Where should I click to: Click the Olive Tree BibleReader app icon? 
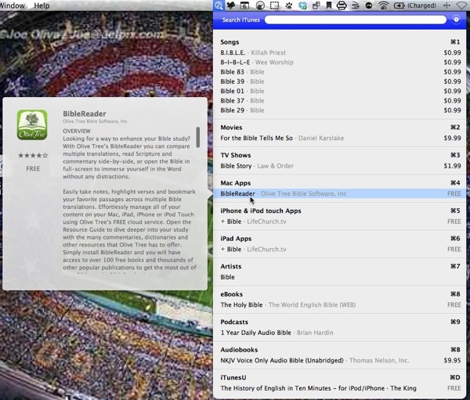pyautogui.click(x=32, y=124)
